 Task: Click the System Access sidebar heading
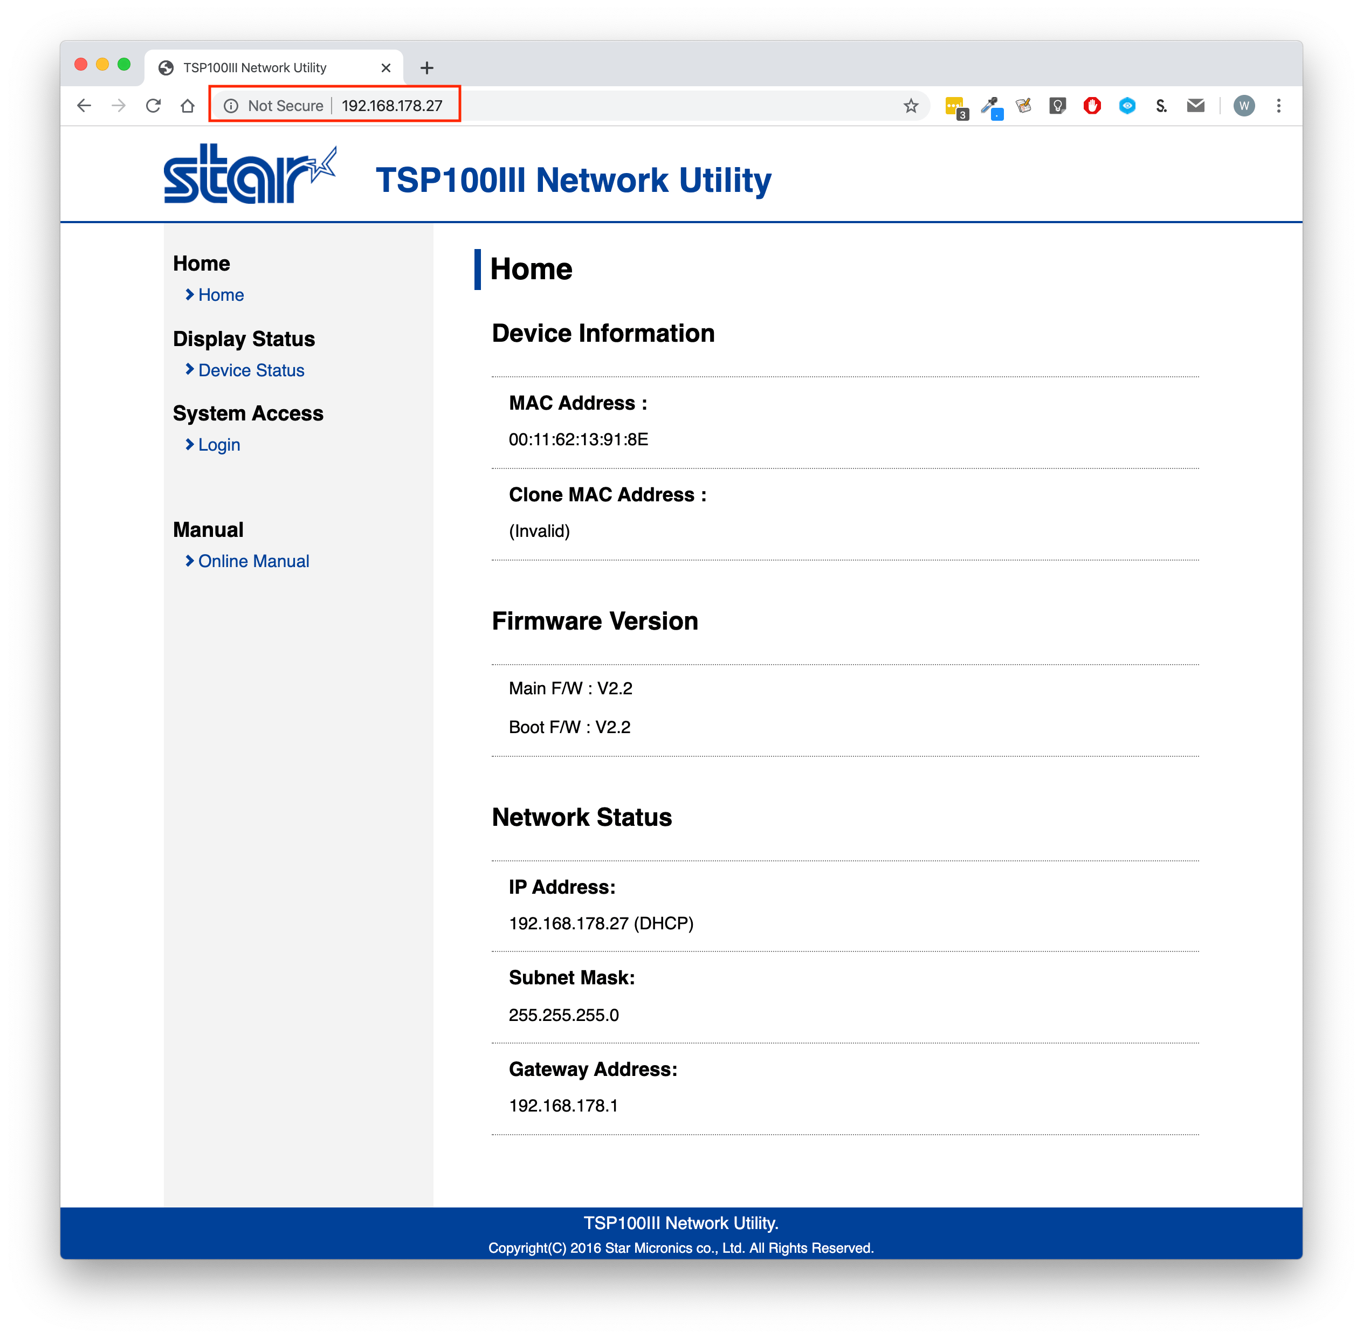[x=247, y=413]
